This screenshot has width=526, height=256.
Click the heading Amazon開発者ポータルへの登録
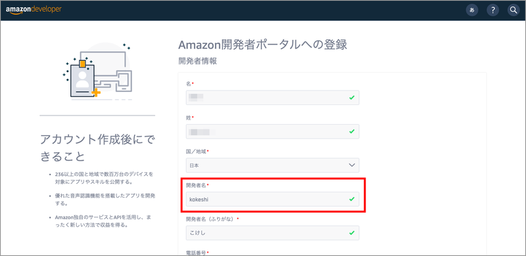[x=262, y=45]
